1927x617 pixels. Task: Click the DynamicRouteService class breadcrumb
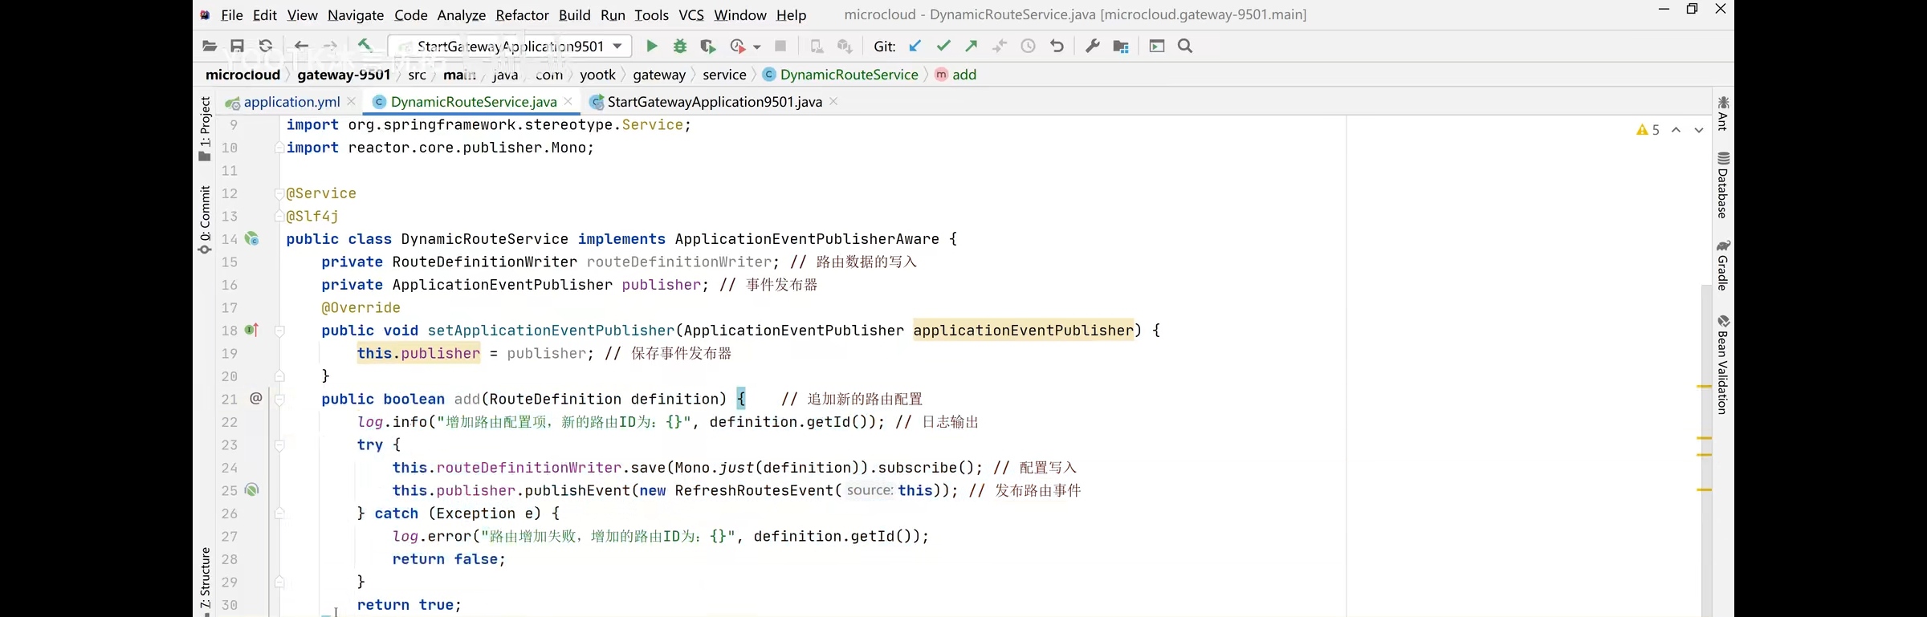tap(849, 75)
